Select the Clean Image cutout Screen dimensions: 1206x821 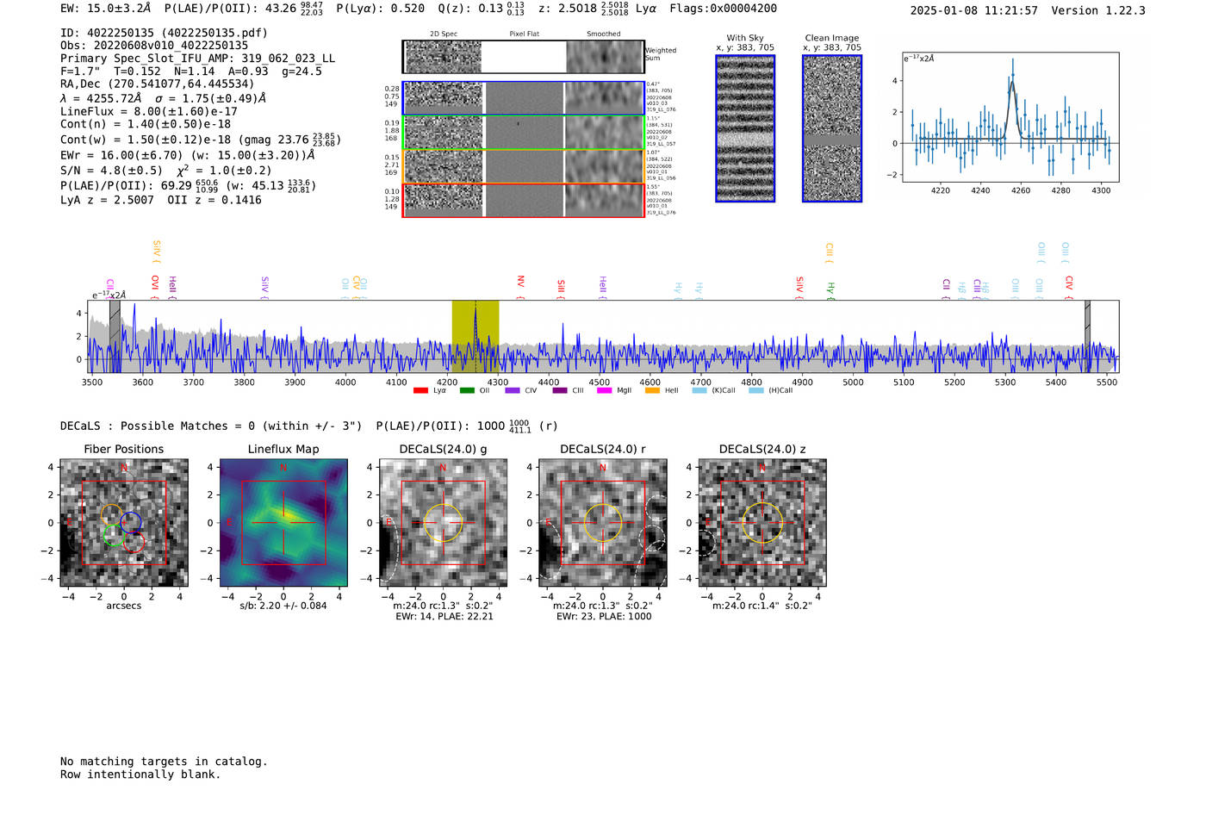pyautogui.click(x=832, y=128)
